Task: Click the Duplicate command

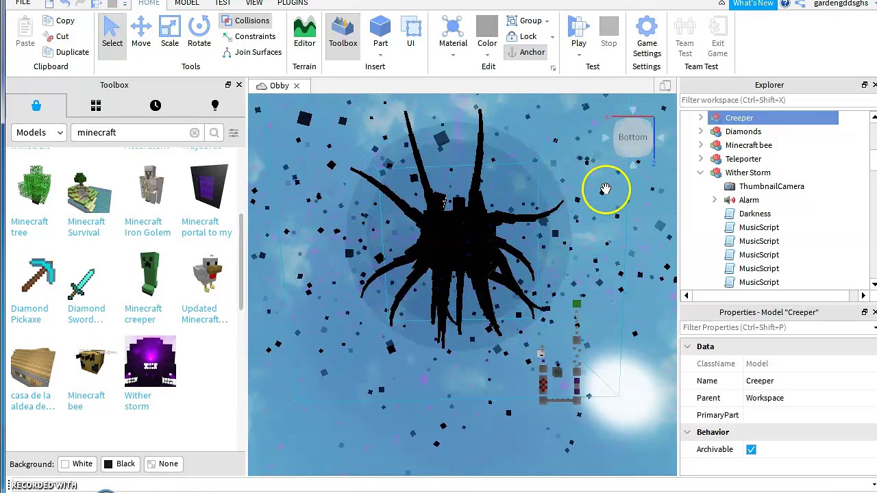Action: pyautogui.click(x=65, y=52)
